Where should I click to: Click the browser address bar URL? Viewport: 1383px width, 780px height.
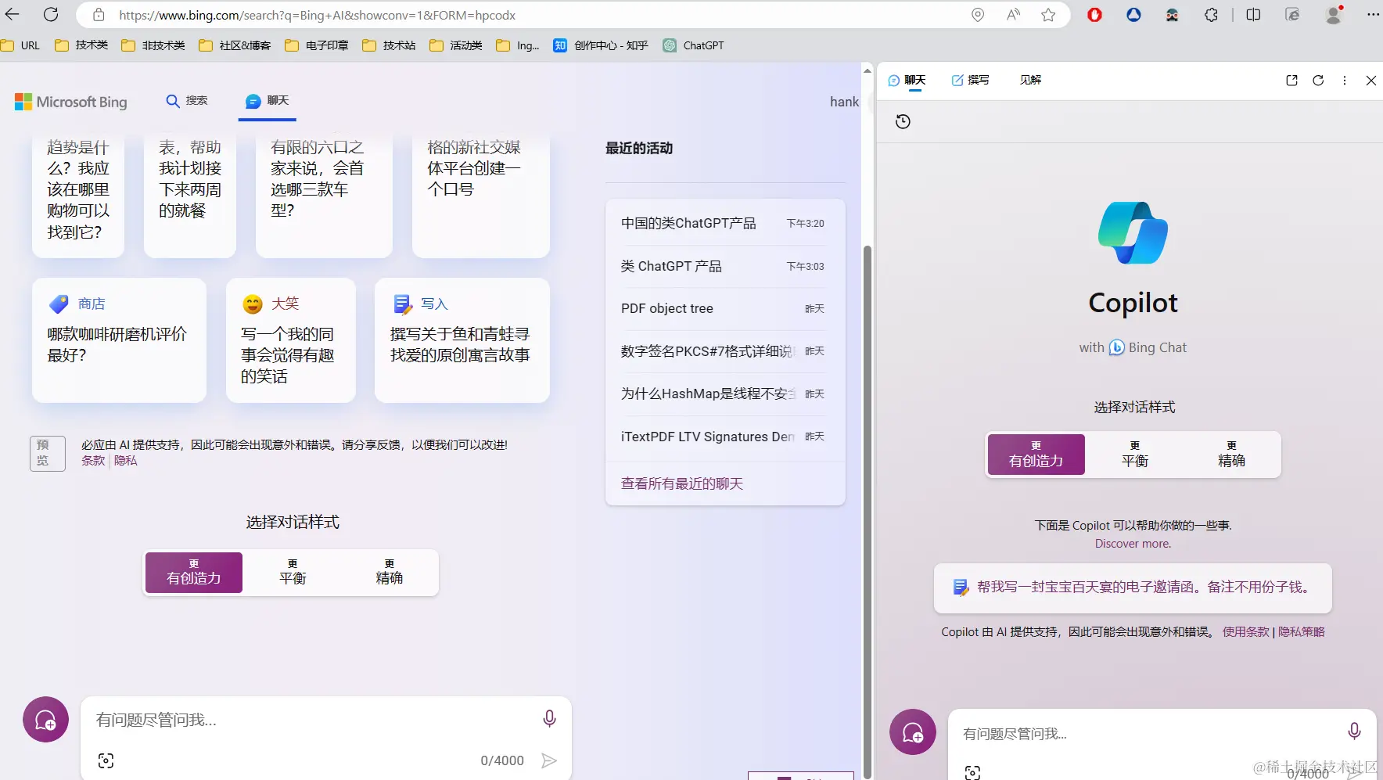(317, 15)
